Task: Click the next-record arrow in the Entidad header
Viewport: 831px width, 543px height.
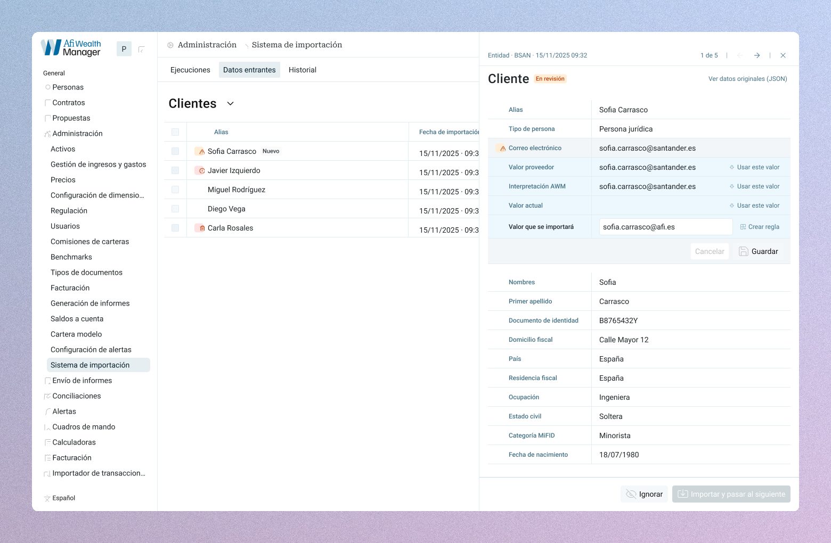Action: pyautogui.click(x=757, y=55)
